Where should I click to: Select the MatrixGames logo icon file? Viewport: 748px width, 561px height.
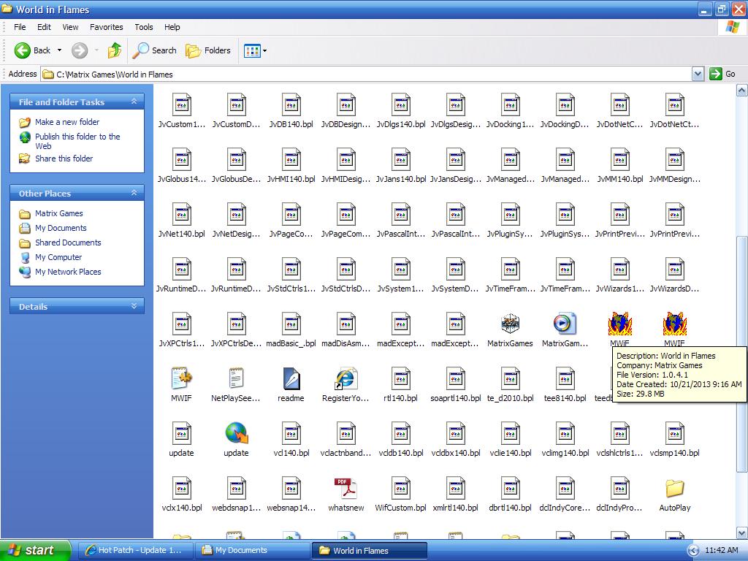pyautogui.click(x=510, y=324)
